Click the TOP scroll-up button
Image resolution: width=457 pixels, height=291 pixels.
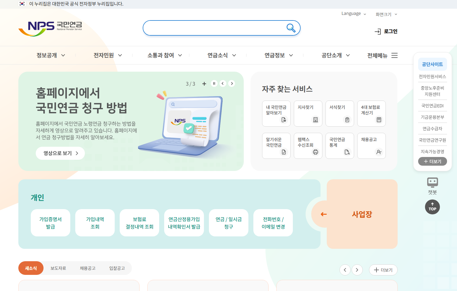click(x=432, y=207)
